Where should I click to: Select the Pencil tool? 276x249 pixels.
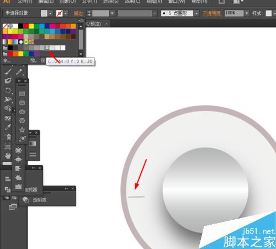19,72
